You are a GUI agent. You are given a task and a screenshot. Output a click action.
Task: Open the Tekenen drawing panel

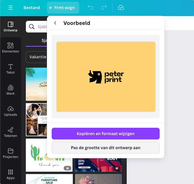[11, 132]
